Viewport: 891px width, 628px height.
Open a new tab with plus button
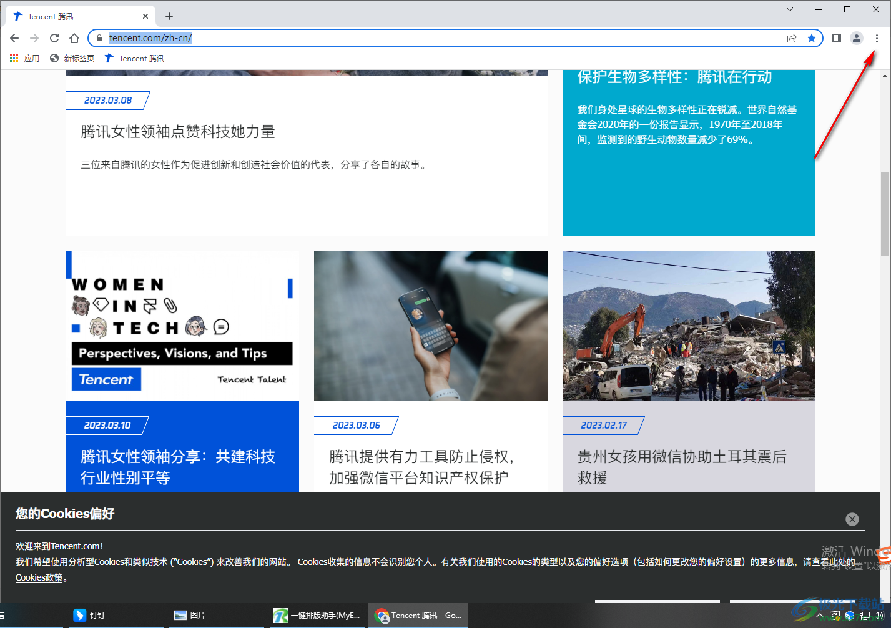click(x=169, y=16)
